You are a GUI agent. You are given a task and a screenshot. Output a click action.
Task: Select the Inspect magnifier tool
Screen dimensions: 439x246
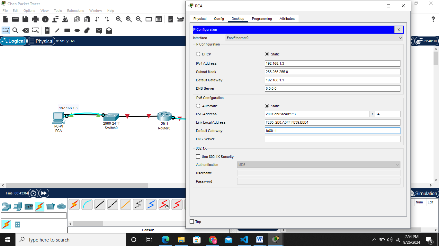[x=15, y=30]
